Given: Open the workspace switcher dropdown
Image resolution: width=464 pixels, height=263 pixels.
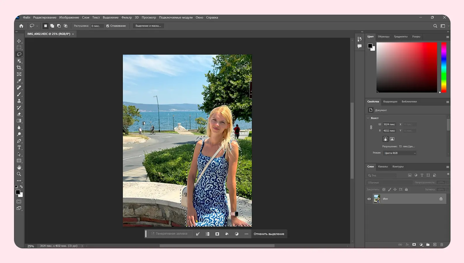Looking at the screenshot, I should click(444, 26).
